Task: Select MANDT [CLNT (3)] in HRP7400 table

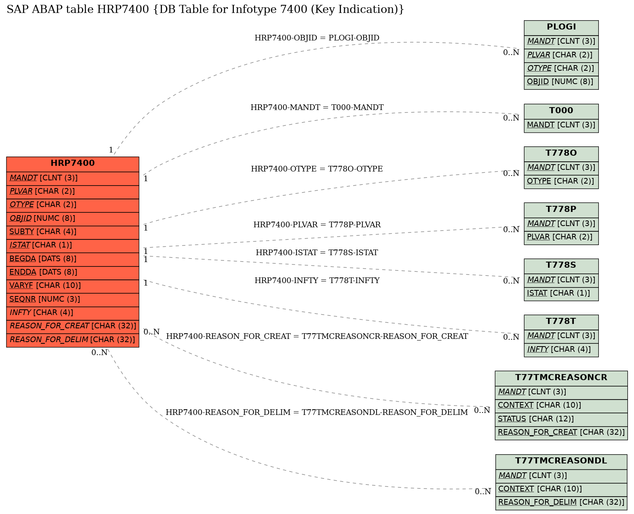Action: 73,178
